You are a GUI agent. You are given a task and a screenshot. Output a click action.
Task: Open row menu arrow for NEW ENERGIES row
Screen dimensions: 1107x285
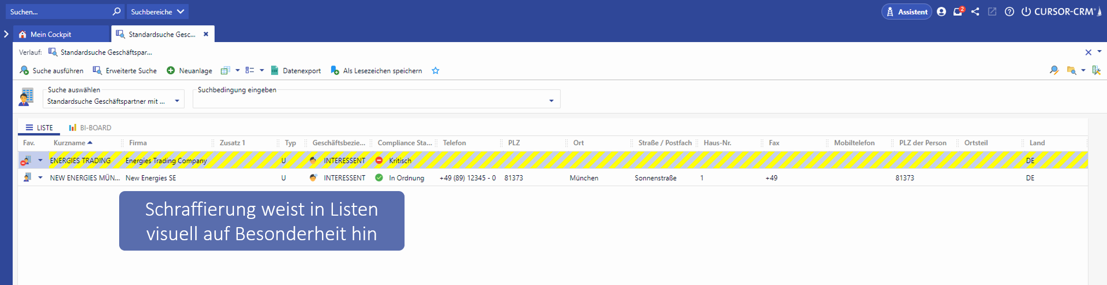tap(40, 178)
